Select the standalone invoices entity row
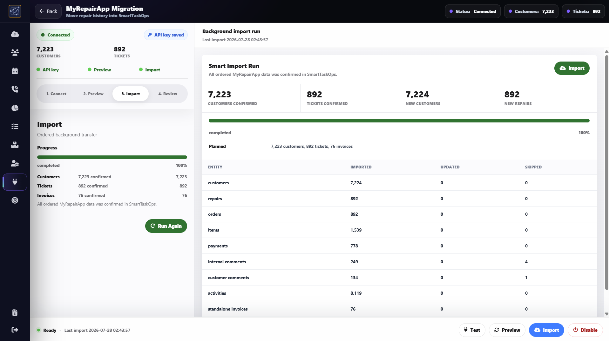Screen dimensions: 609x341 (399, 309)
